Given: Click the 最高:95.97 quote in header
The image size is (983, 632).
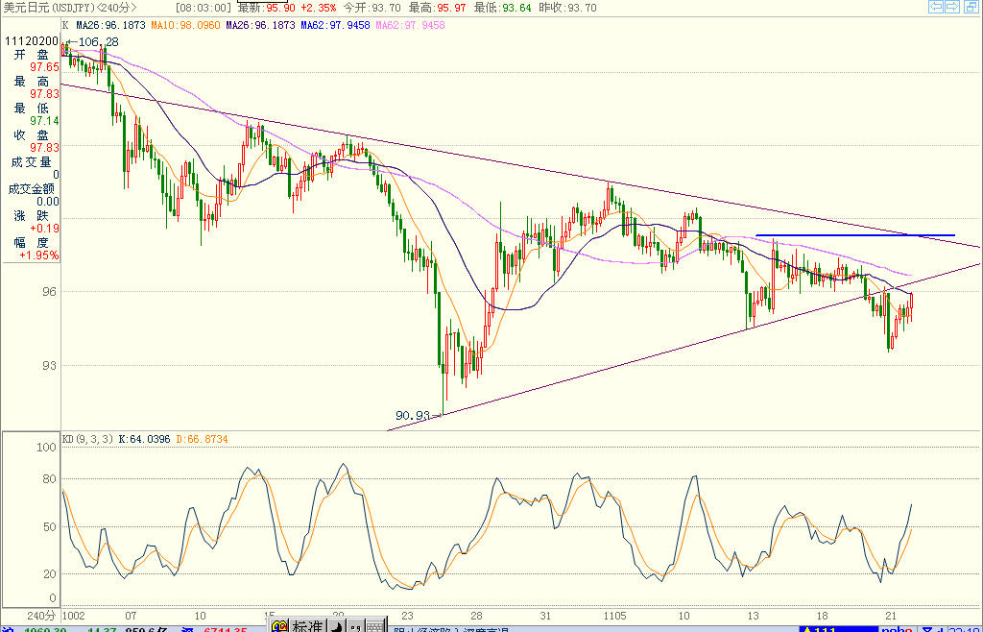Looking at the screenshot, I should pyautogui.click(x=437, y=8).
